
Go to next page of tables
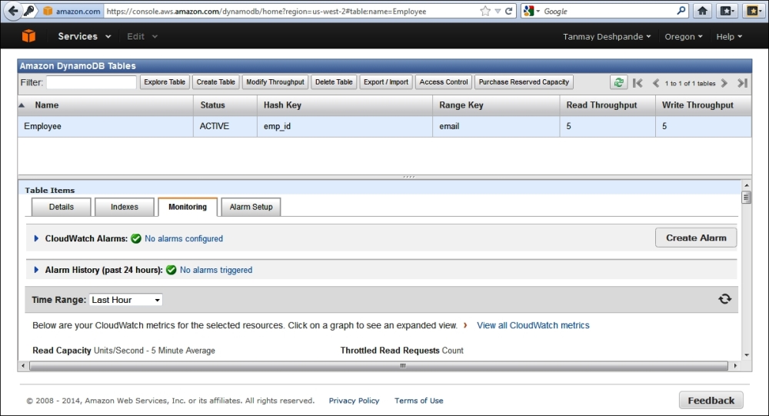click(x=724, y=83)
